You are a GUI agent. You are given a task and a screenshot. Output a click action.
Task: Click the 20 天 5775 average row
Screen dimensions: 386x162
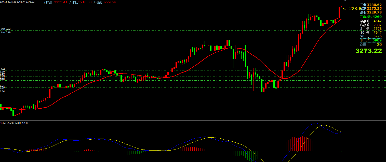point(371,36)
